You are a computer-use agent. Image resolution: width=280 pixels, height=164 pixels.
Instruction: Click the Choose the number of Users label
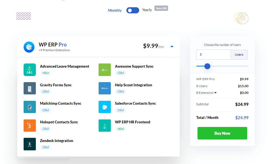click(222, 45)
